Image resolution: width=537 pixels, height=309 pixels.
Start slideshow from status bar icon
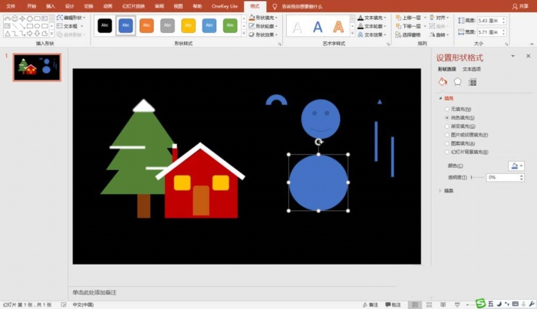[457, 304]
